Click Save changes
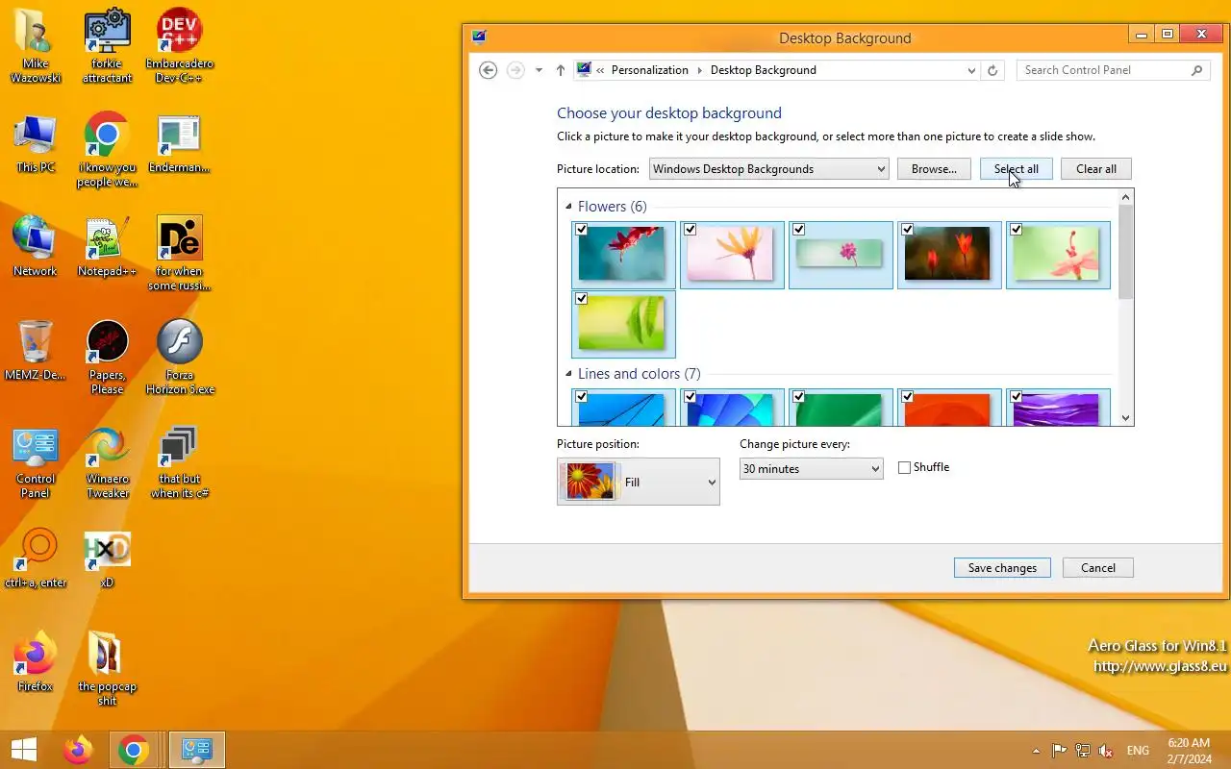The image size is (1231, 769). tap(1002, 568)
